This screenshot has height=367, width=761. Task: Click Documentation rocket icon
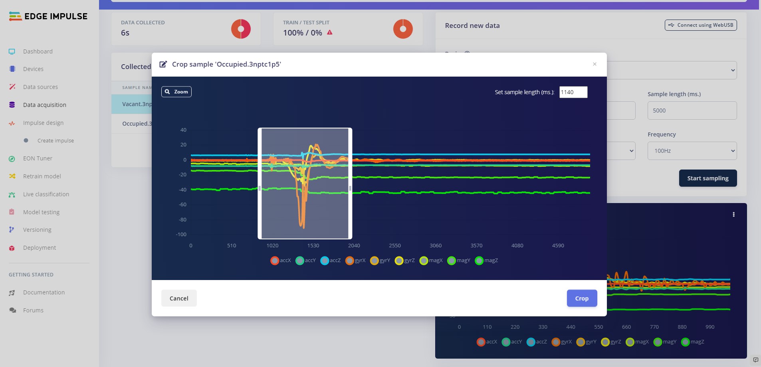coord(12,293)
